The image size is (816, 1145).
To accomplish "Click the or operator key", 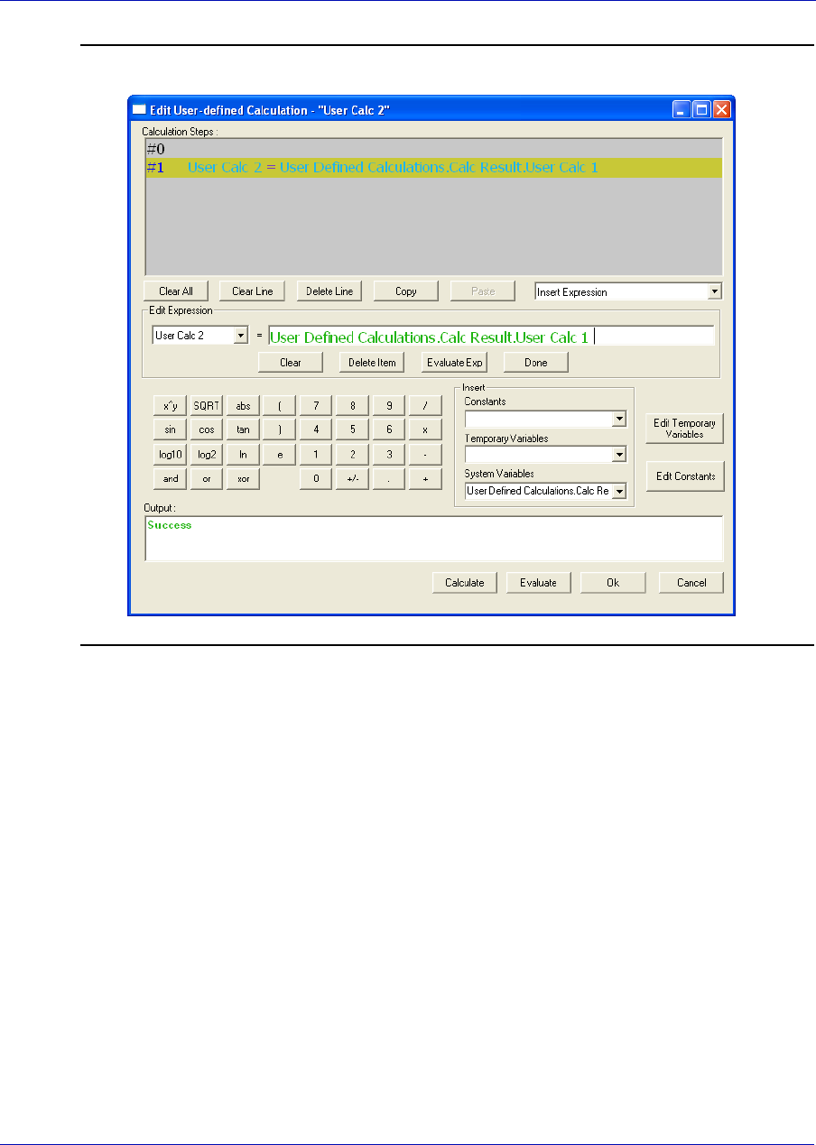I will (207, 479).
